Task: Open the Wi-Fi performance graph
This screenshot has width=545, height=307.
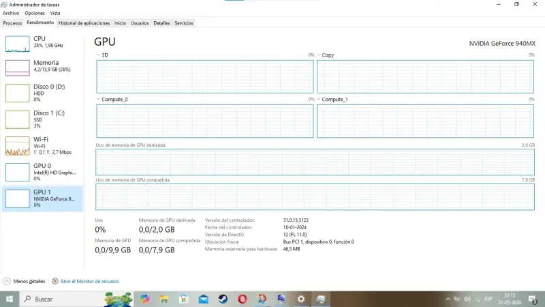Action: point(18,146)
